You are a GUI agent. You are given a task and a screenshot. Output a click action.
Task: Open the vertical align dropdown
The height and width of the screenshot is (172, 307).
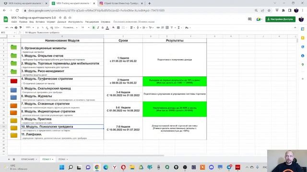pyautogui.click(x=139, y=28)
